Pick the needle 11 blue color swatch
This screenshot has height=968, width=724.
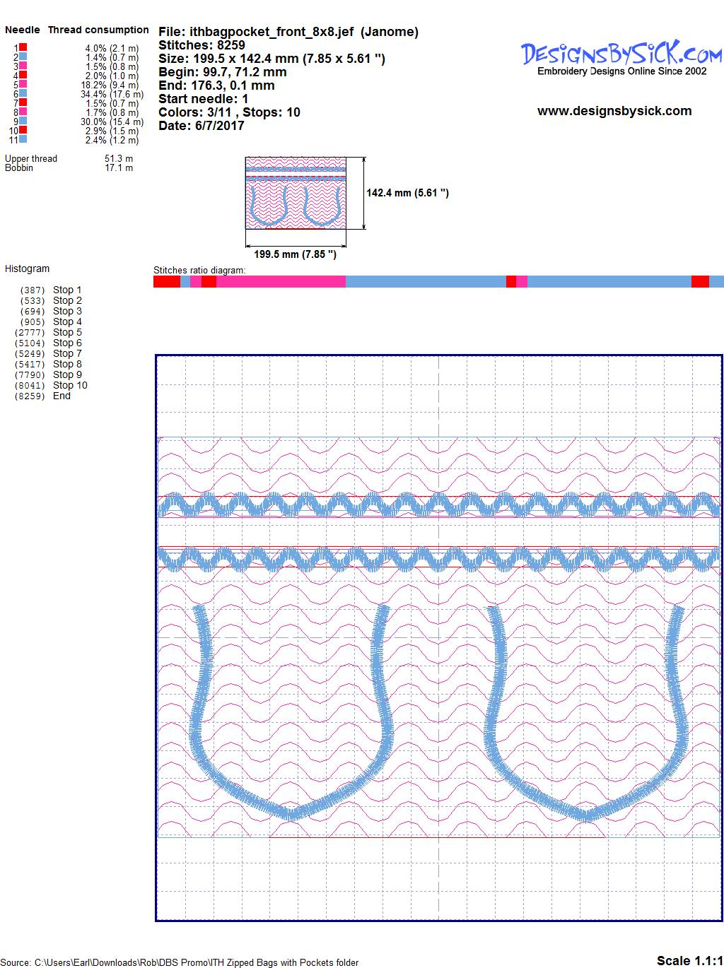[23, 140]
